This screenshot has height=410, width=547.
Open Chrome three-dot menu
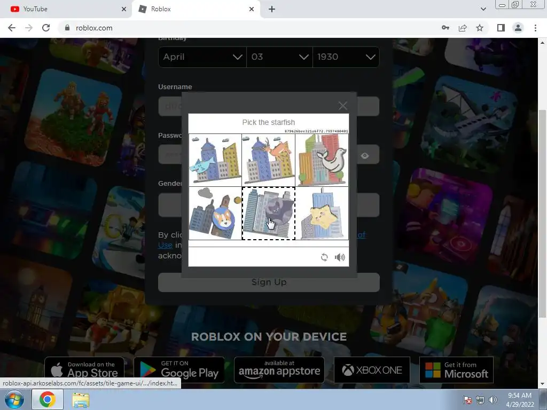(x=535, y=28)
